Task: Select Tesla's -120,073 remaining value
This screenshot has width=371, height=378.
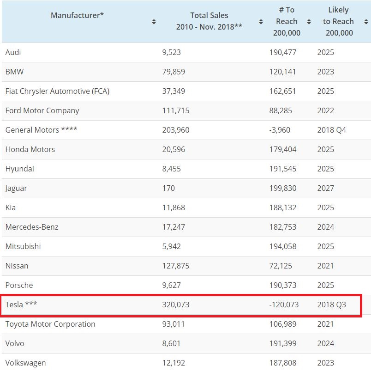Action: point(284,305)
